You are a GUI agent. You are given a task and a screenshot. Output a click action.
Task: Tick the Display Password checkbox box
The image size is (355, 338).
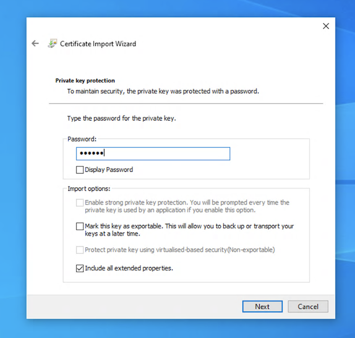(x=80, y=170)
